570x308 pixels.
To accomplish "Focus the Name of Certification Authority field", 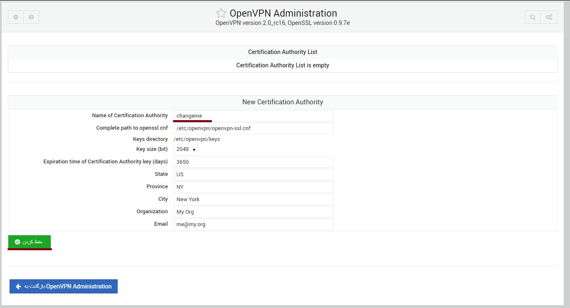I will [253, 116].
